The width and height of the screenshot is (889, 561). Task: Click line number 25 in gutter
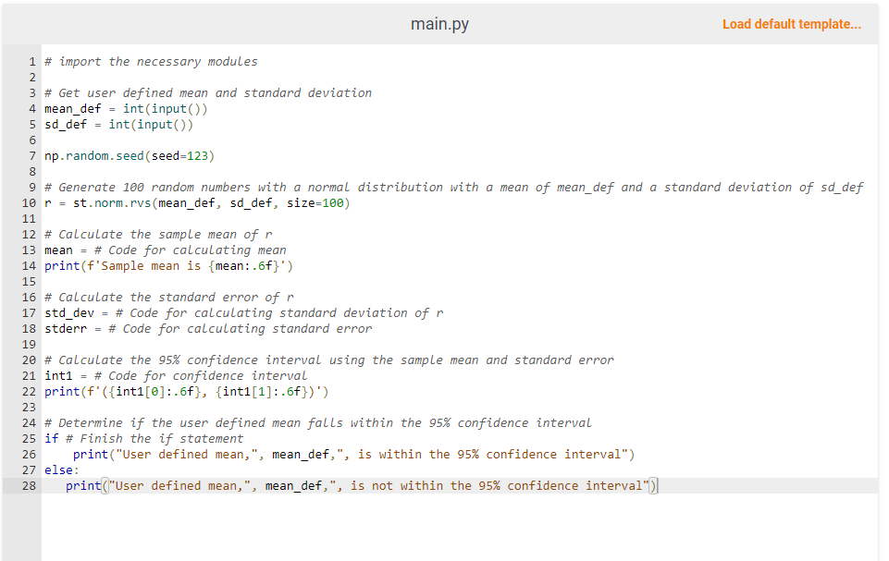[29, 439]
